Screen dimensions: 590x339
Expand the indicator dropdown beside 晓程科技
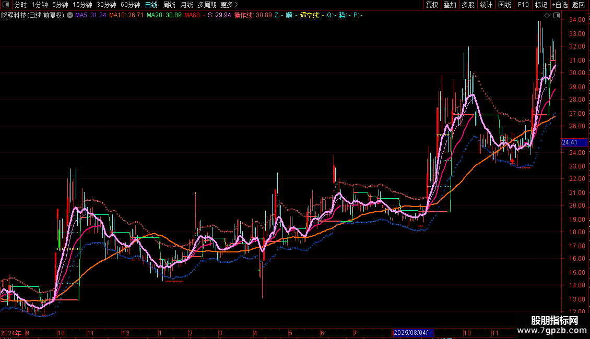(x=70, y=16)
